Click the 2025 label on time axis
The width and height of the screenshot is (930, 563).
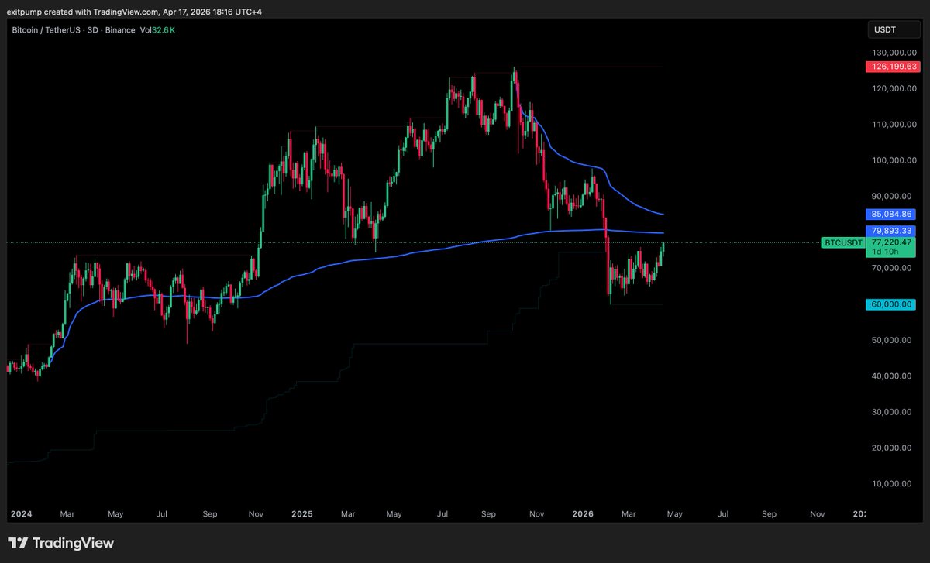(303, 513)
